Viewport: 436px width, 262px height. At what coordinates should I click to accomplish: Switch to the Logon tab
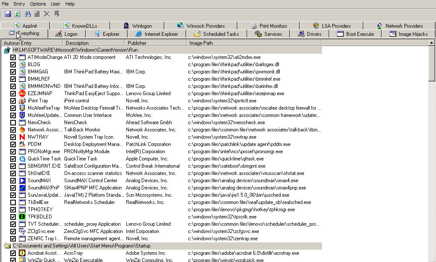click(67, 34)
